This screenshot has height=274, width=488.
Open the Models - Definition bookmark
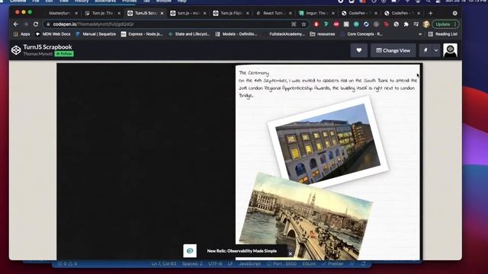236,34
